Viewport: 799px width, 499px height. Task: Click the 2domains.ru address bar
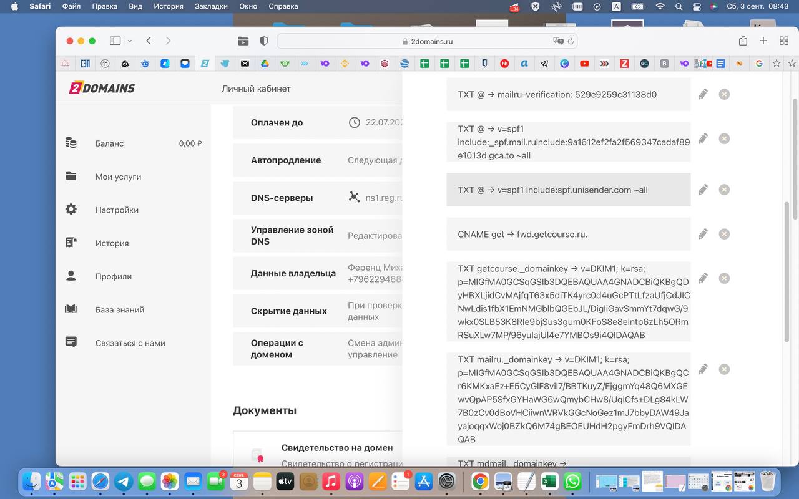click(x=427, y=41)
